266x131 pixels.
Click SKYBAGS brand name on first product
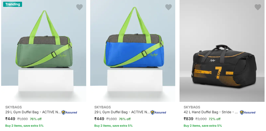point(13,107)
